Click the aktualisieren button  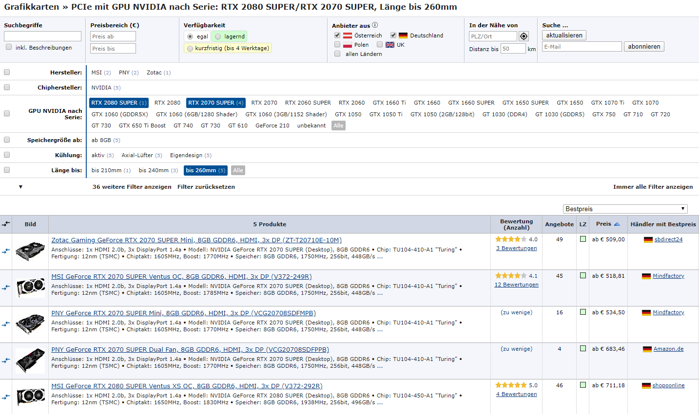tap(564, 36)
